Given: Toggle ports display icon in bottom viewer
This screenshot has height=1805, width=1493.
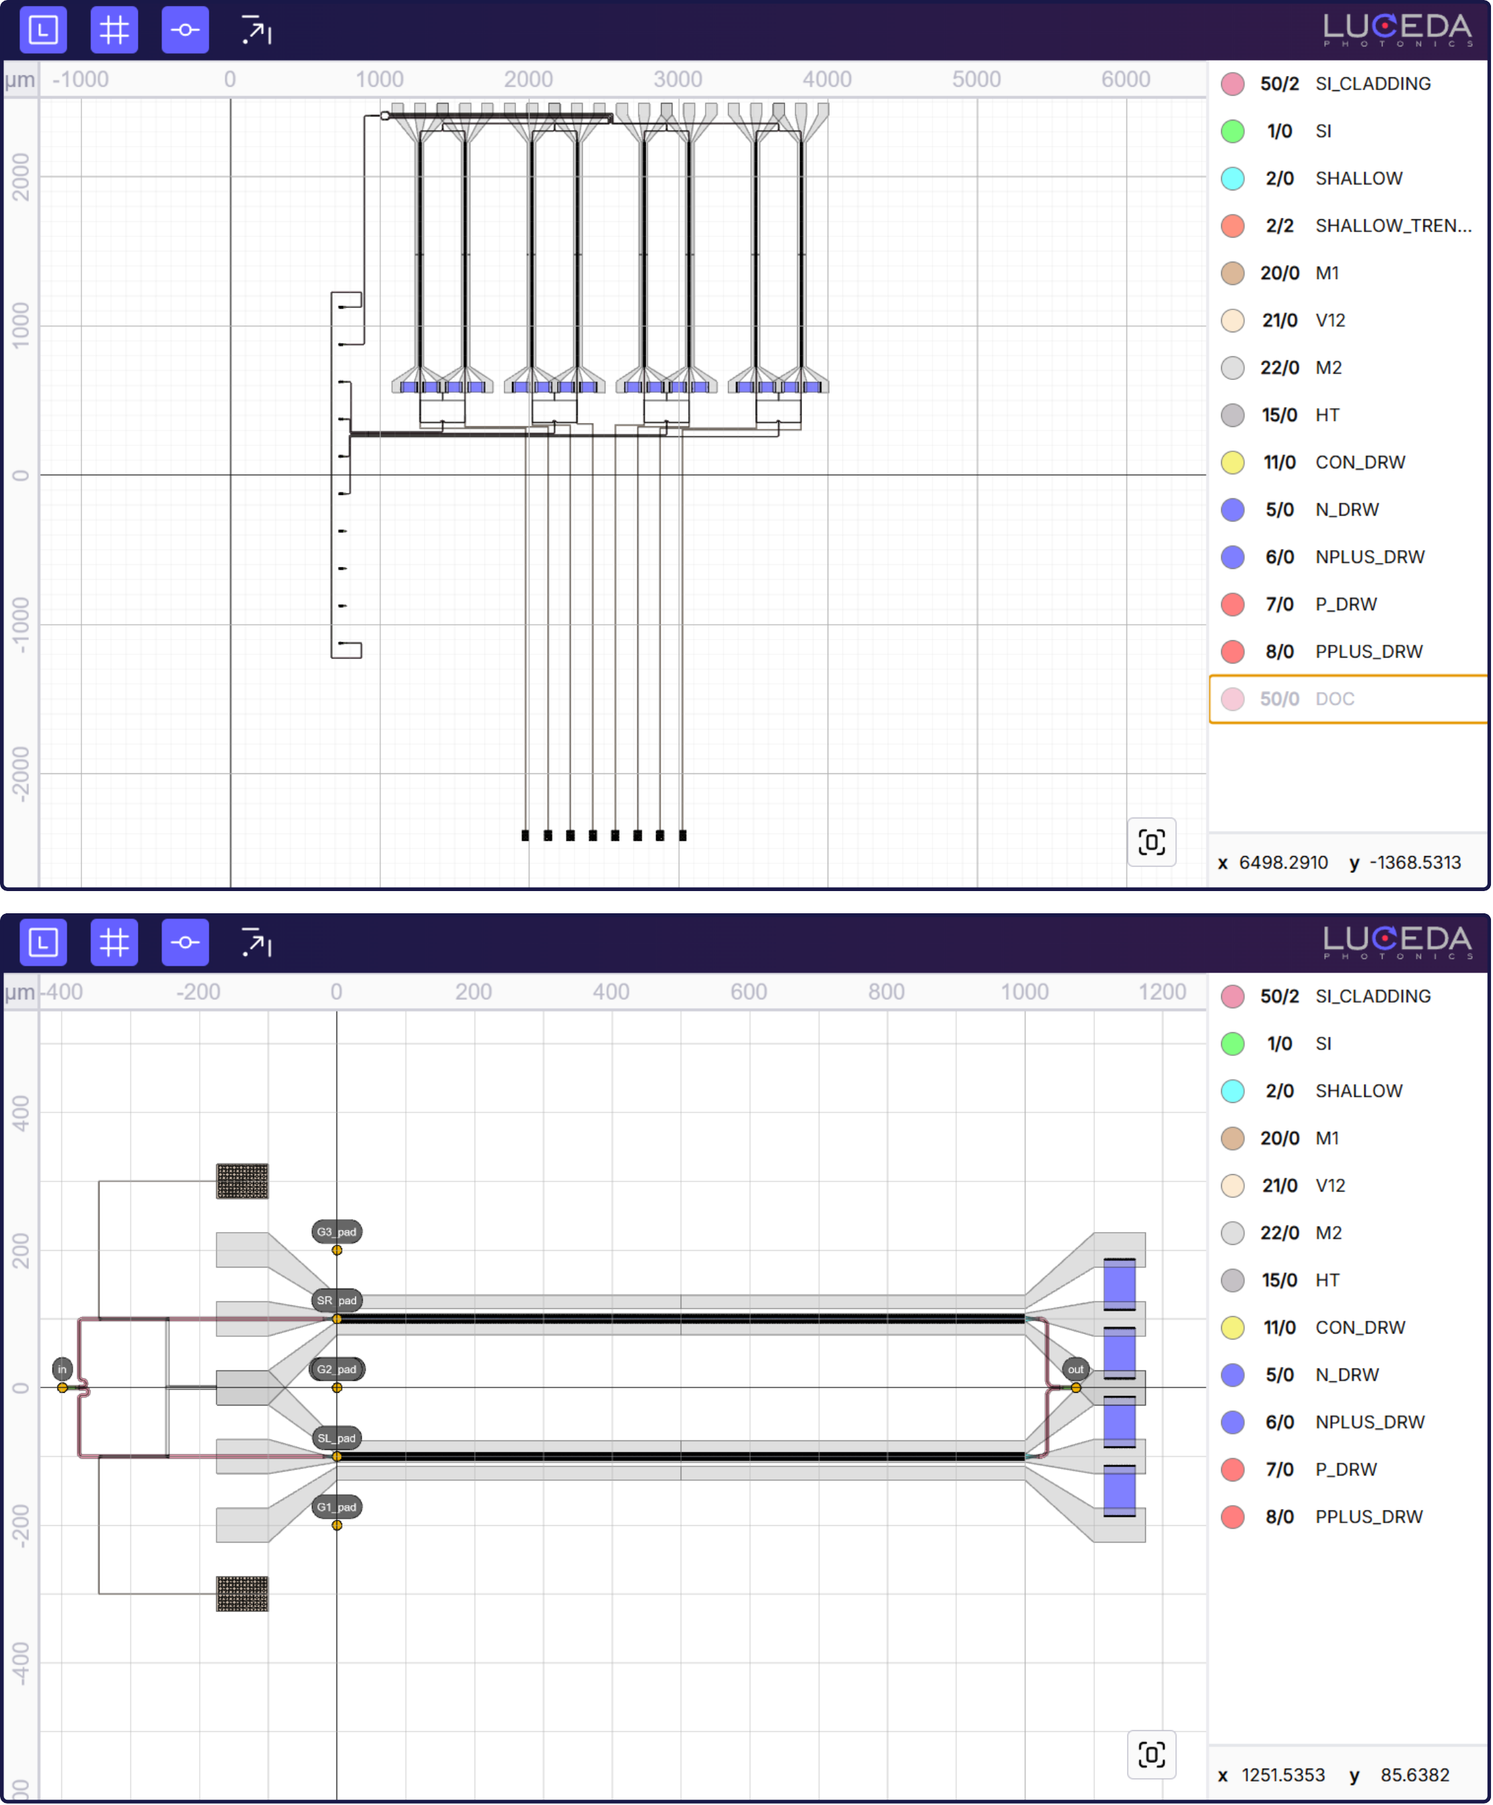Looking at the screenshot, I should pyautogui.click(x=185, y=943).
